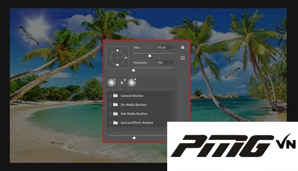Expand the General Brushes folder chevron

point(110,96)
